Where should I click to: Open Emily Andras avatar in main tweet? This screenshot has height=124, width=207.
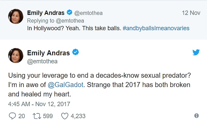tap(16, 56)
